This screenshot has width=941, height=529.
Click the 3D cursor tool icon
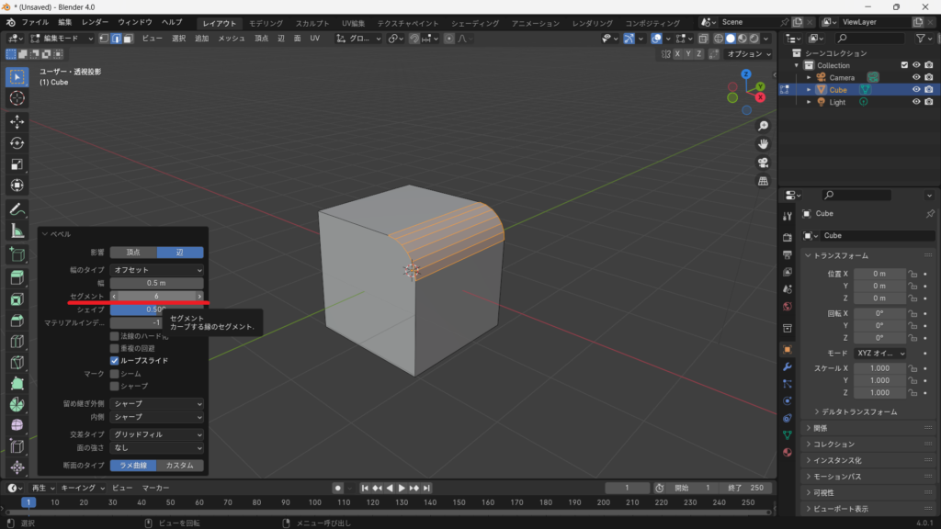[17, 98]
